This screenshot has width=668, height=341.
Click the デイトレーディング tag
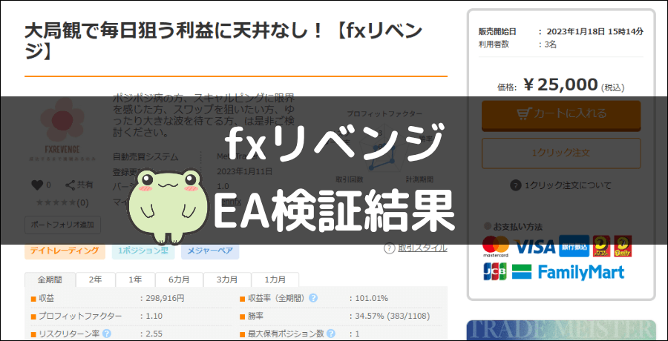[x=65, y=251]
